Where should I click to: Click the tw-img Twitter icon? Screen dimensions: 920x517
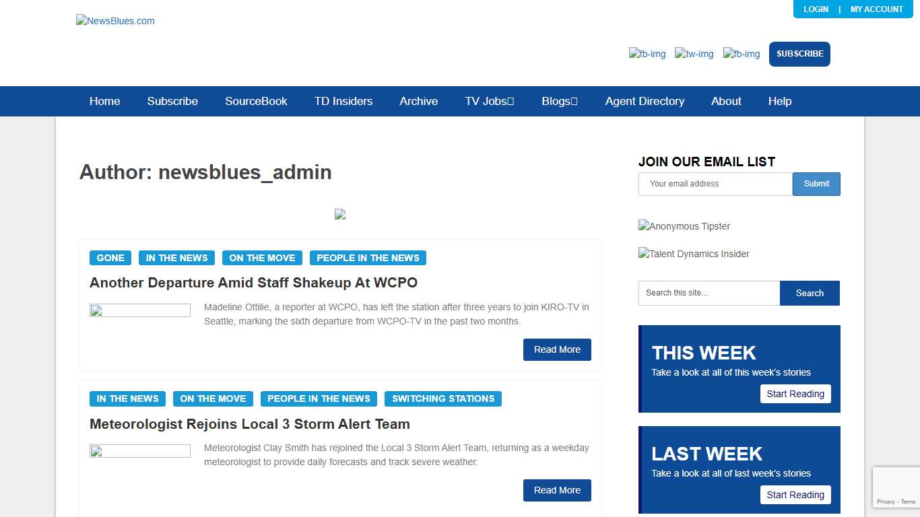point(694,54)
